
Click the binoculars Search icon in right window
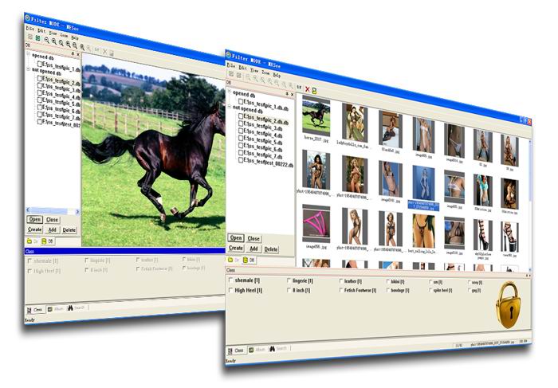point(273,349)
